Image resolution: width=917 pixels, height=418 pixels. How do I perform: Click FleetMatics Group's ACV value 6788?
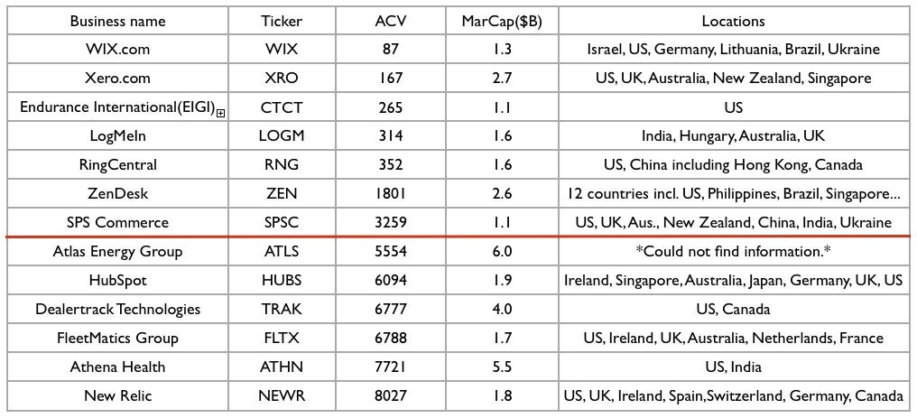390,338
